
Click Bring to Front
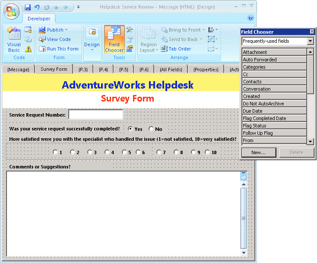click(181, 30)
